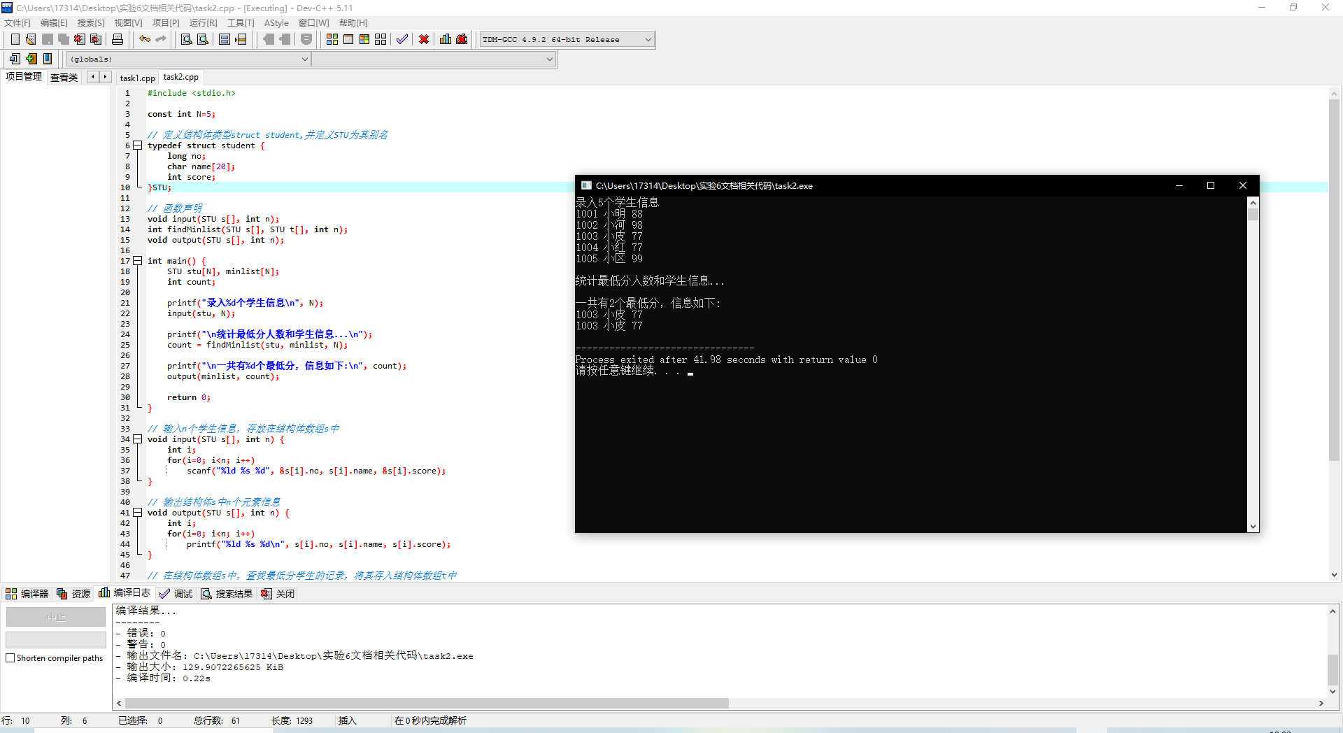Click the code editor vertical scrollbar thumb

tap(1334, 280)
